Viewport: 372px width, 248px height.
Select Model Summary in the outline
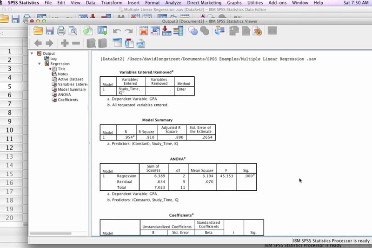[x=72, y=89]
